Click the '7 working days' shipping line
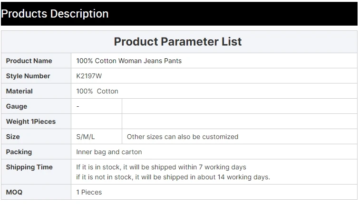This screenshot has width=359, height=204. pyautogui.click(x=161, y=167)
